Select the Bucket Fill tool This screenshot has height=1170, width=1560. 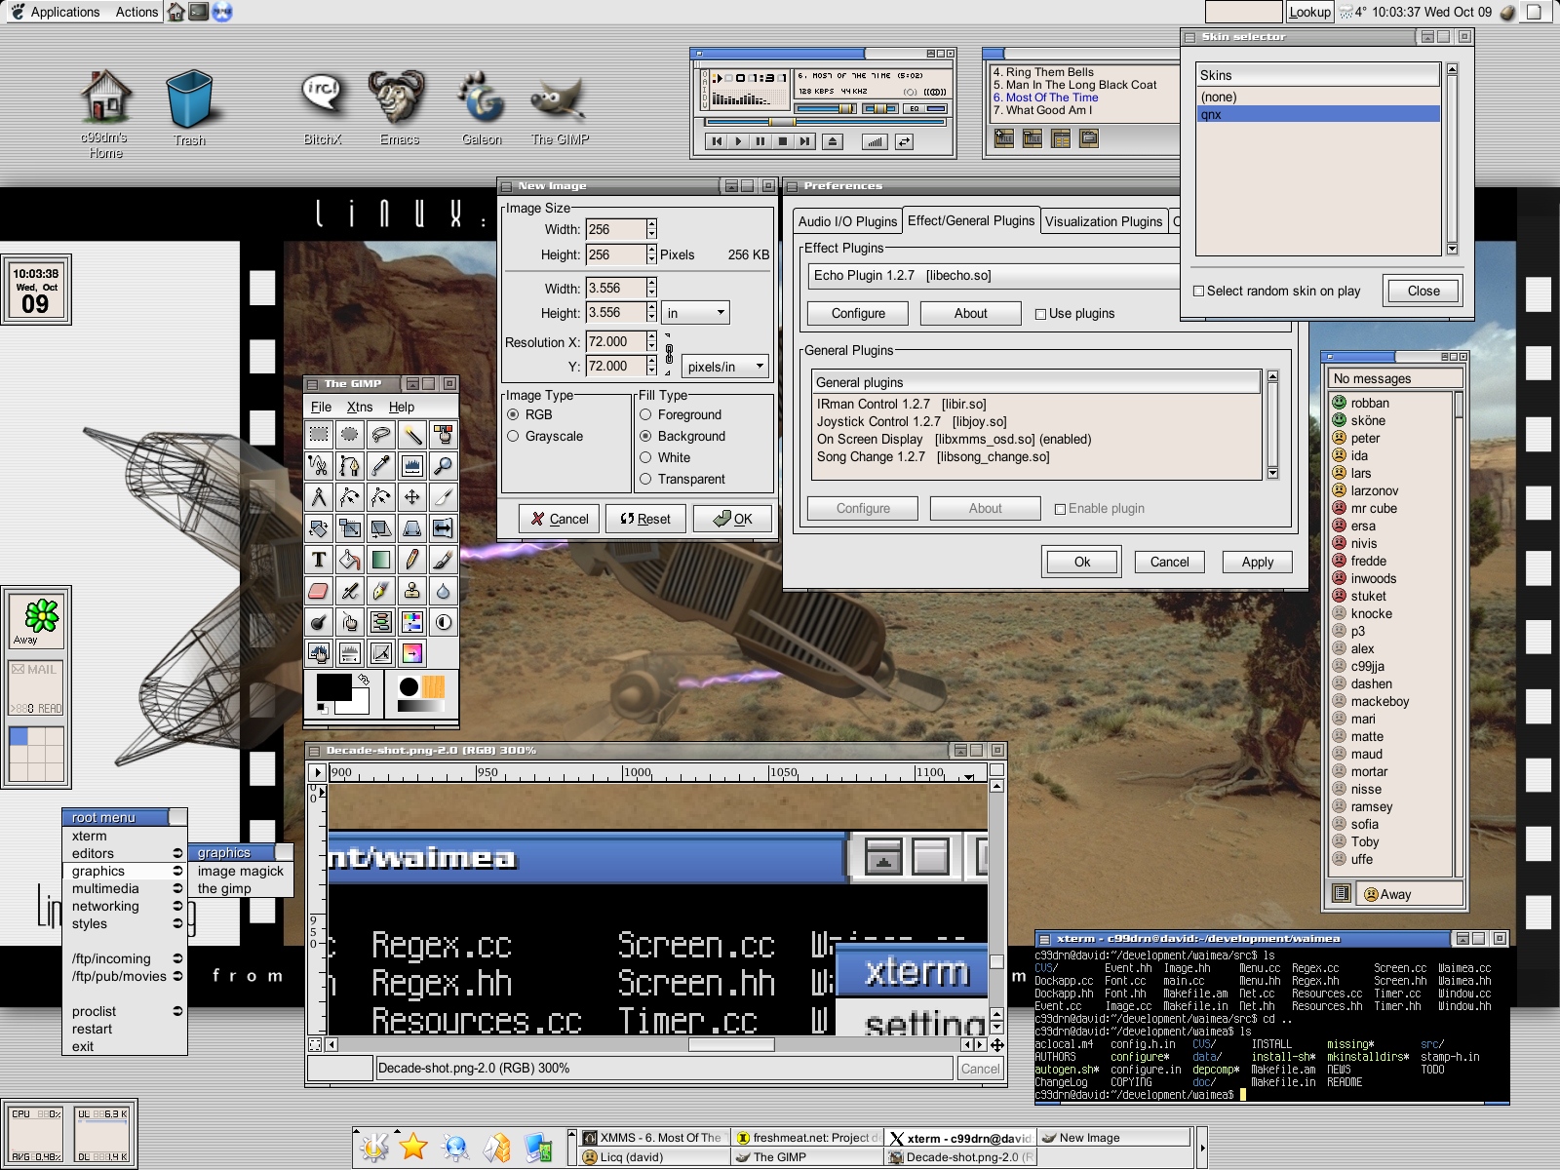coord(350,560)
